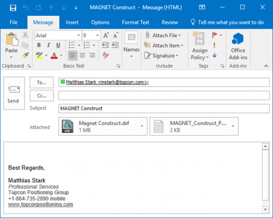Screen dimensions: 273x218
Task: Go to previous item with the up arrow
Action: [x=51, y=8]
